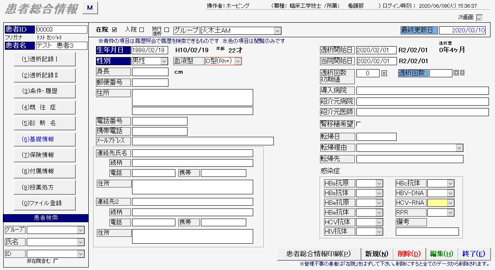Screen dimensions: 495x270
Task: Click the 透析回数 count field
Action: coord(441,73)
